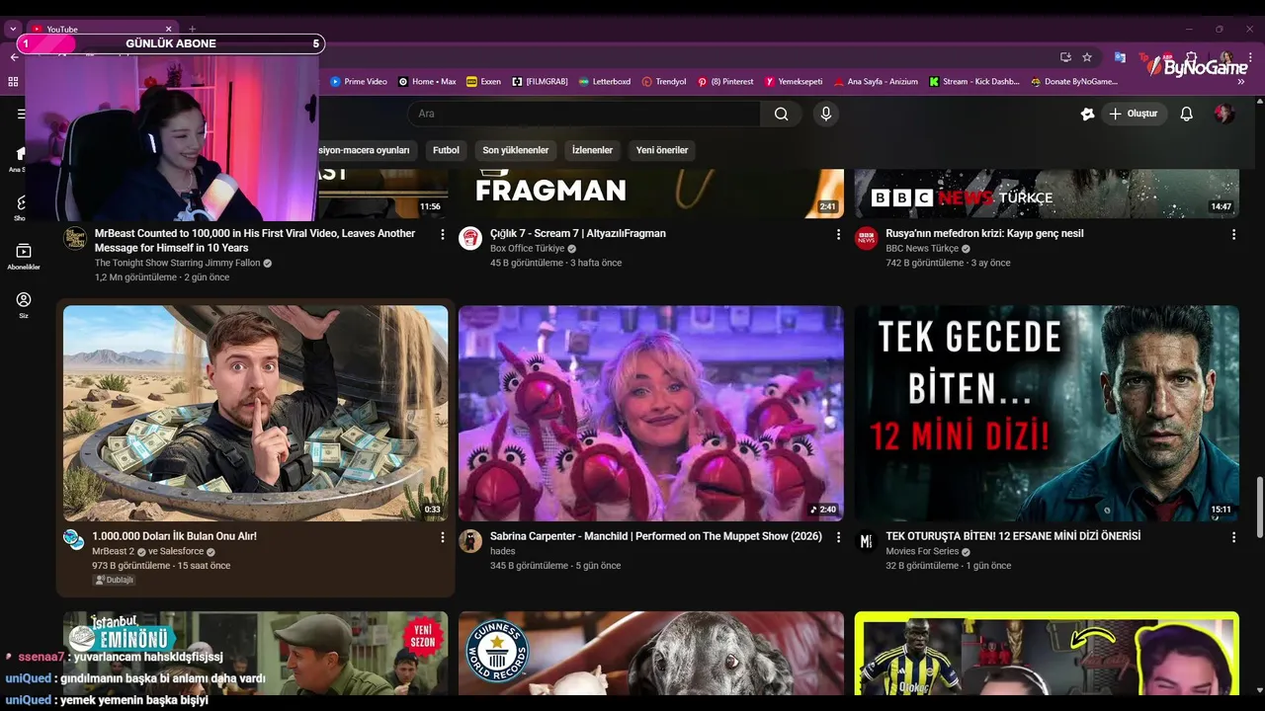This screenshot has height=711, width=1265.
Task: Open the hades channel avatar
Action: tap(470, 540)
